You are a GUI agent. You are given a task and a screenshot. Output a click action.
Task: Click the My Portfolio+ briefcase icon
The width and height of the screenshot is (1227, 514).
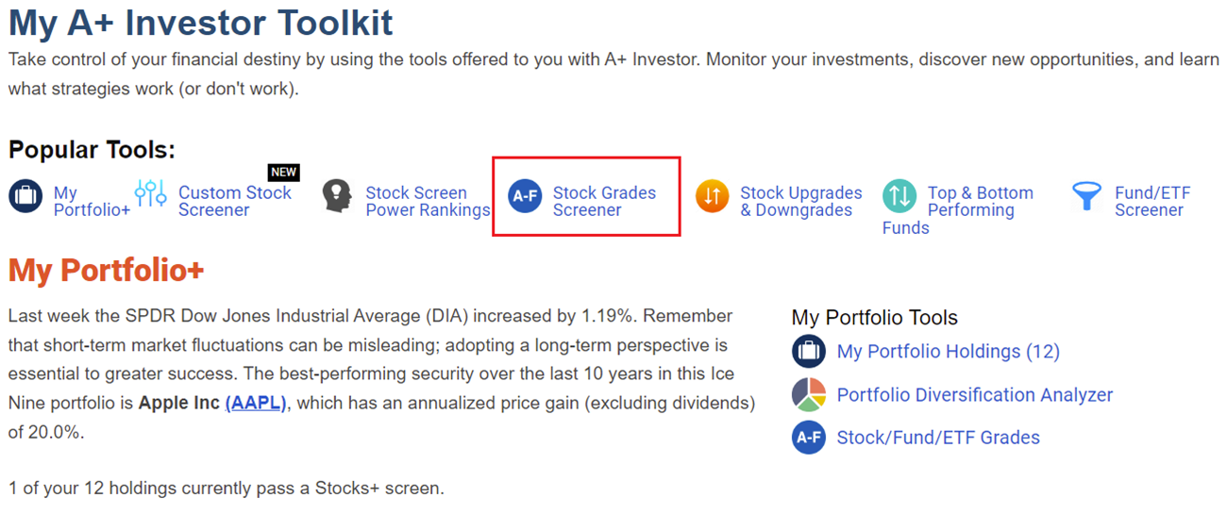click(25, 197)
